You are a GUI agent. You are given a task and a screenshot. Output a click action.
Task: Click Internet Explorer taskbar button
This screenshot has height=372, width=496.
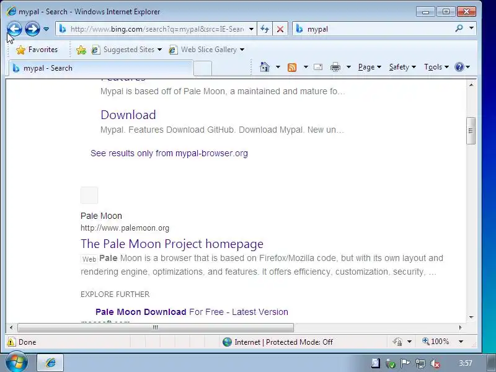[51, 363]
